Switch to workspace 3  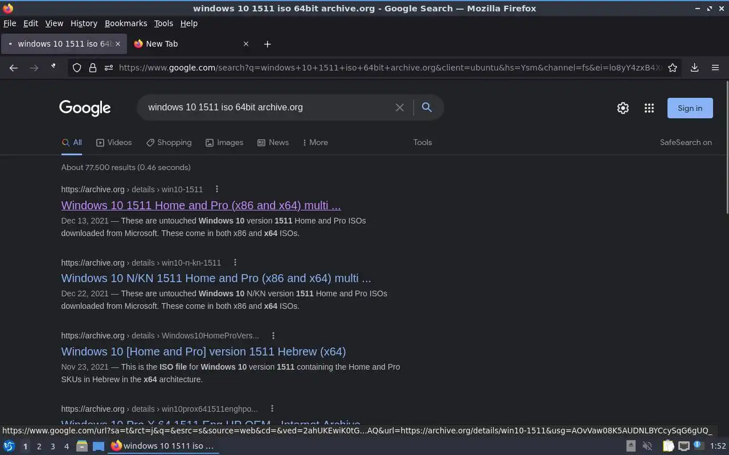[52, 446]
